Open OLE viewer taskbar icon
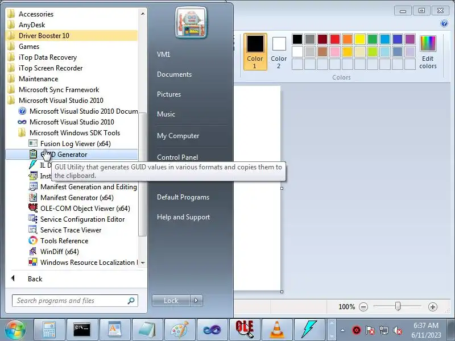This screenshot has height=341, width=455. (x=245, y=330)
